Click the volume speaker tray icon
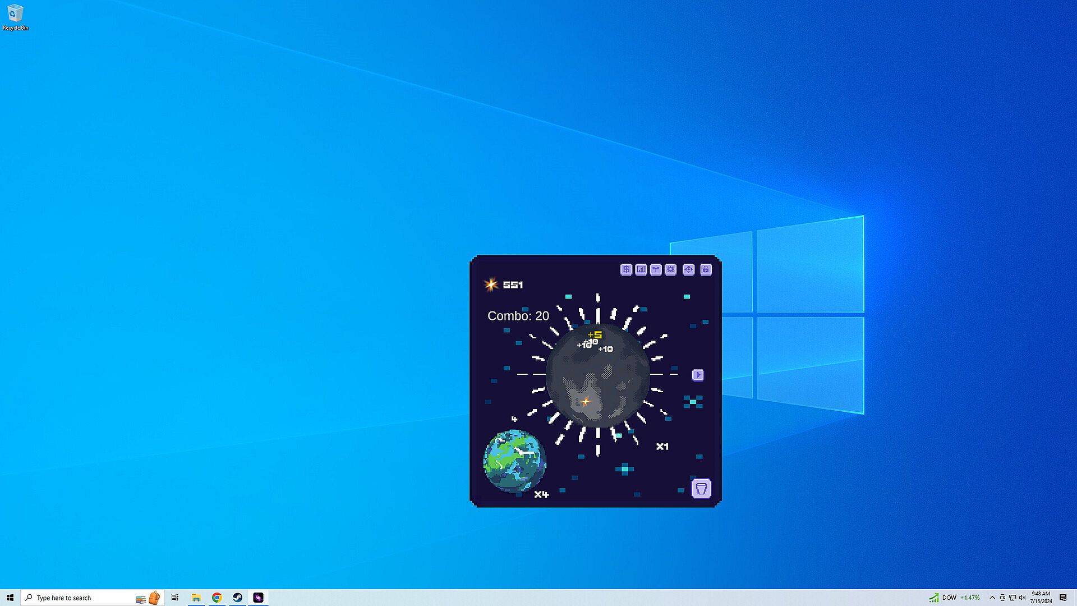This screenshot has height=606, width=1077. (x=1021, y=598)
